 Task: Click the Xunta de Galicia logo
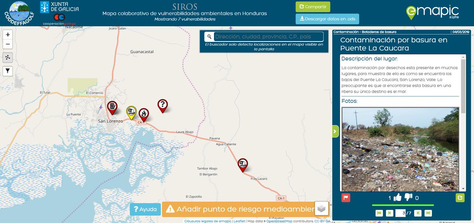[x=59, y=6]
